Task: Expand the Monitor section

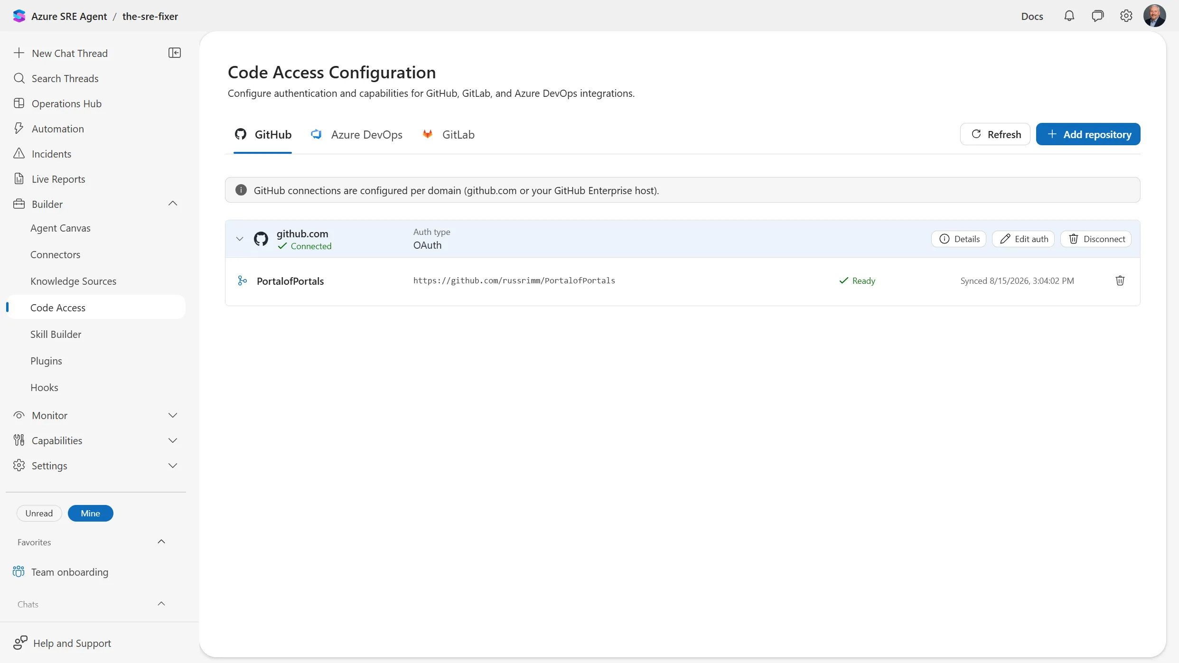Action: tap(173, 415)
